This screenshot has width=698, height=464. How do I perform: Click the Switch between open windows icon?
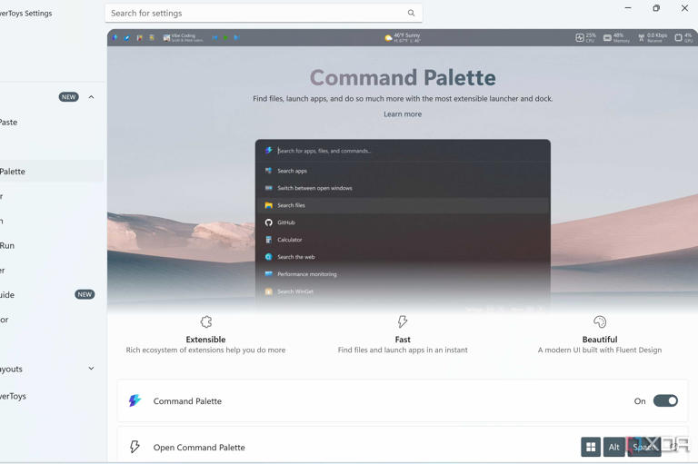[268, 188]
